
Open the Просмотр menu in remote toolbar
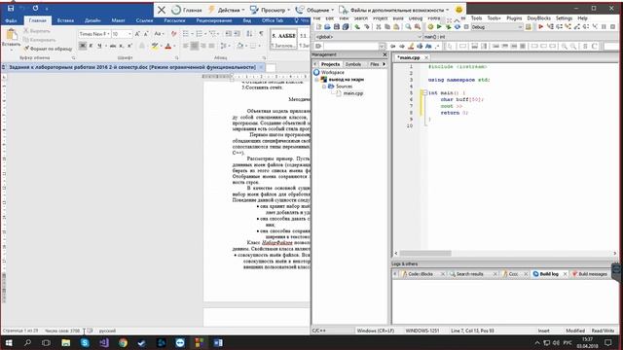(271, 10)
